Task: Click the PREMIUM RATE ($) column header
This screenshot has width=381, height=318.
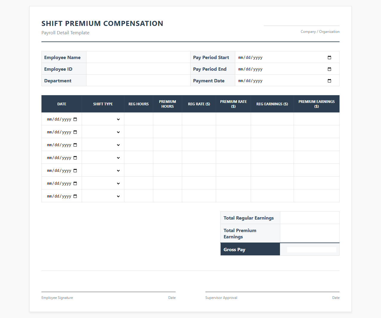Action: click(x=233, y=104)
